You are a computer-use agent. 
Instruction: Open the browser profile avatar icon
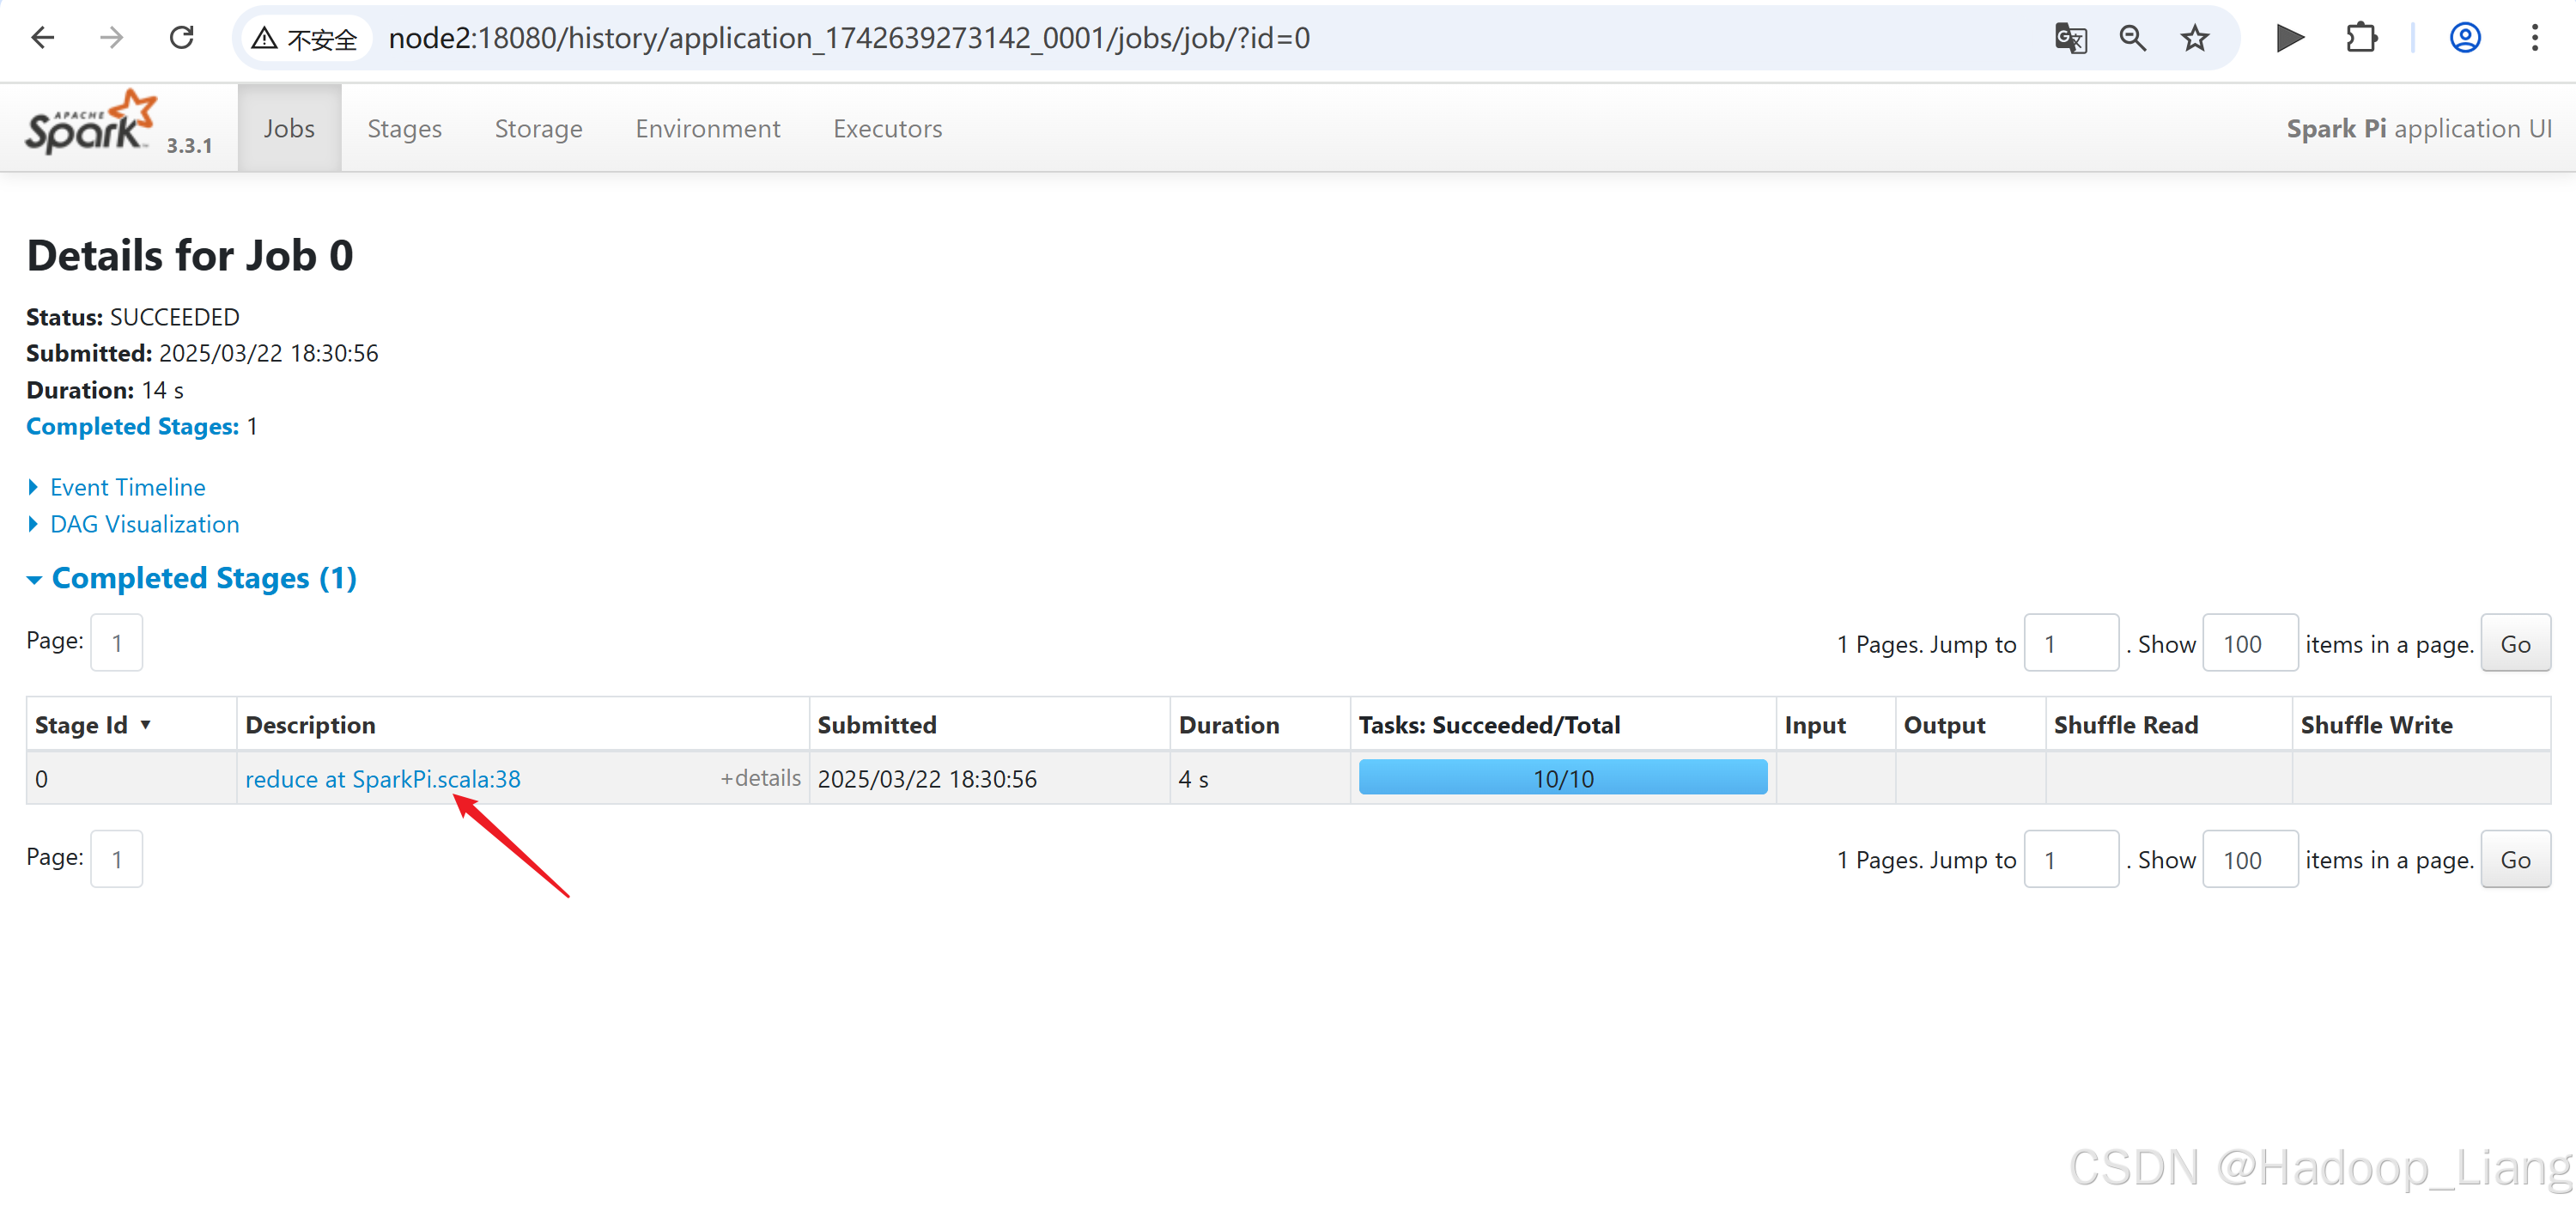(2464, 38)
